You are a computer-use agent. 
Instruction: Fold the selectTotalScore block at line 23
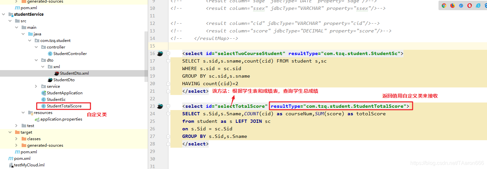coord(168,106)
